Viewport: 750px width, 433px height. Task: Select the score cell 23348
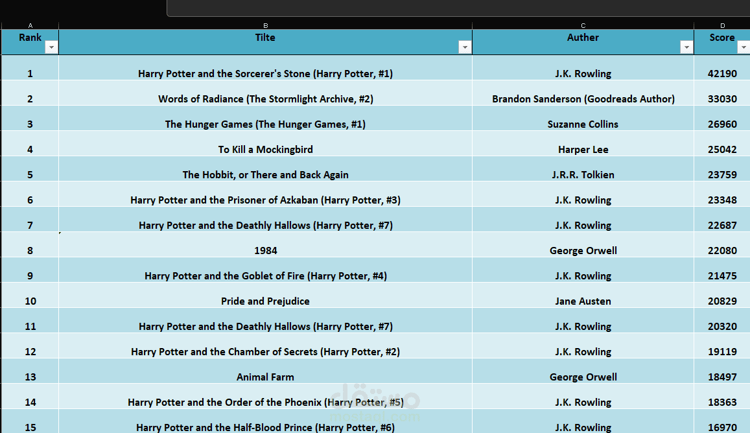tap(722, 194)
